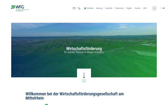This screenshot has height=105, width=168.
Task: Open the WFG menu item
Action: tap(145, 8)
